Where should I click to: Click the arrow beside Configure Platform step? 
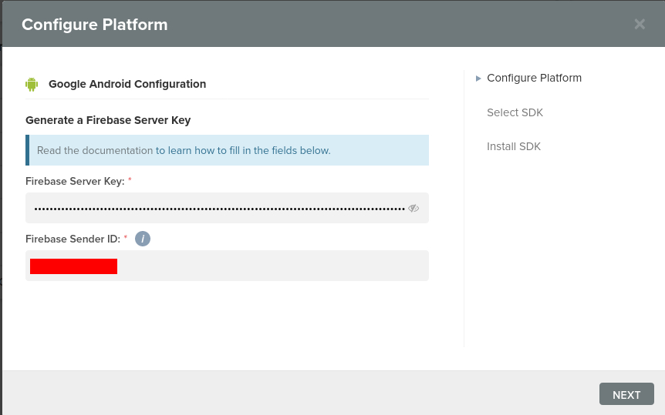tap(478, 78)
